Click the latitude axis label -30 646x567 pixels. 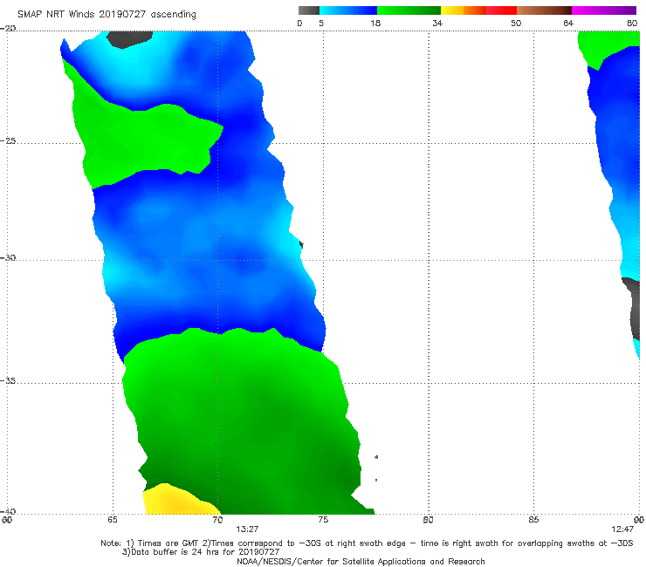pyautogui.click(x=8, y=257)
